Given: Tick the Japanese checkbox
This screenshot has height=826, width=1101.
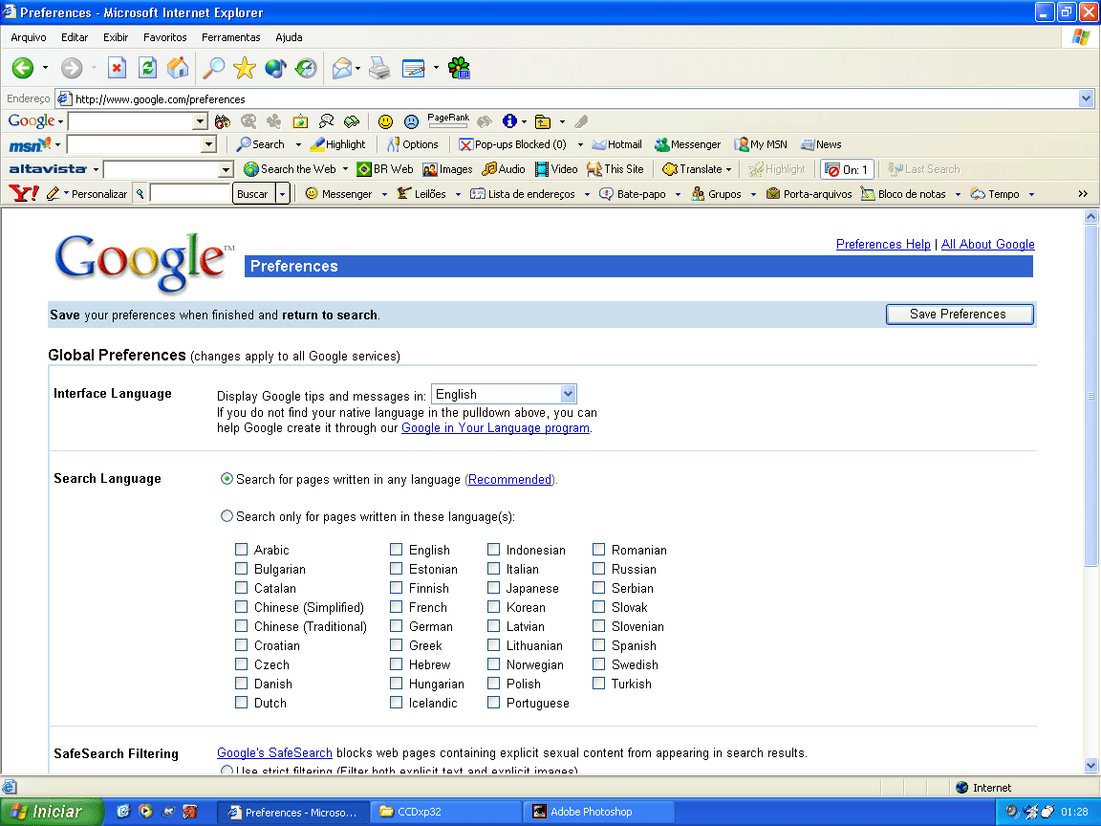Looking at the screenshot, I should tap(493, 587).
